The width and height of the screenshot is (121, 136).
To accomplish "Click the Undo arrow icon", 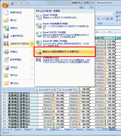I will 16,3.
